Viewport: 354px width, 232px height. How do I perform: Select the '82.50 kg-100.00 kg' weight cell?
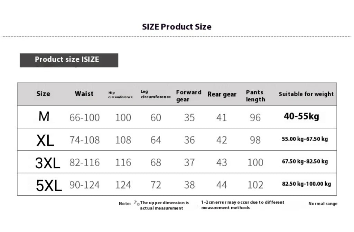(x=306, y=184)
